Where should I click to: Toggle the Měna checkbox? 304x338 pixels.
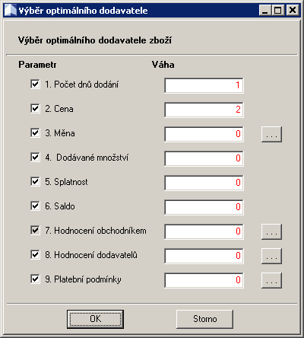pos(35,132)
